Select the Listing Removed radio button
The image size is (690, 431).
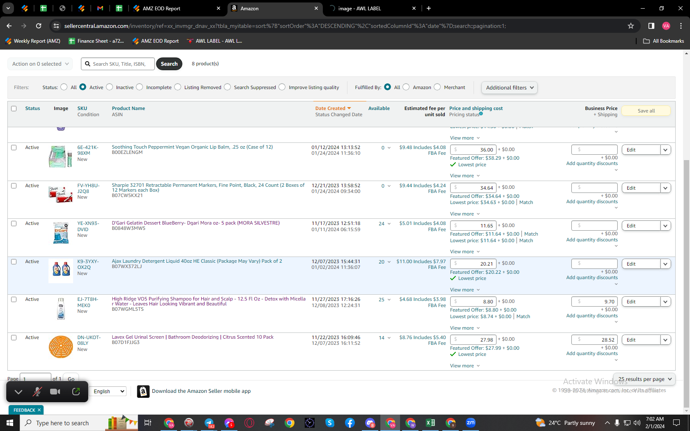coord(178,87)
